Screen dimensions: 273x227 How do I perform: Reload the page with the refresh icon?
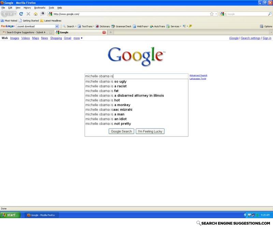[x=21, y=14]
